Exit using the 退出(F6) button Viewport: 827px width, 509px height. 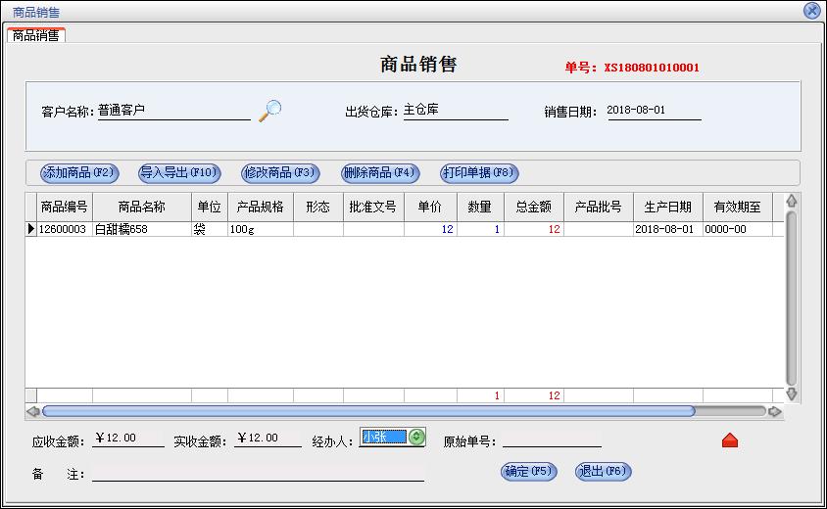(x=603, y=472)
